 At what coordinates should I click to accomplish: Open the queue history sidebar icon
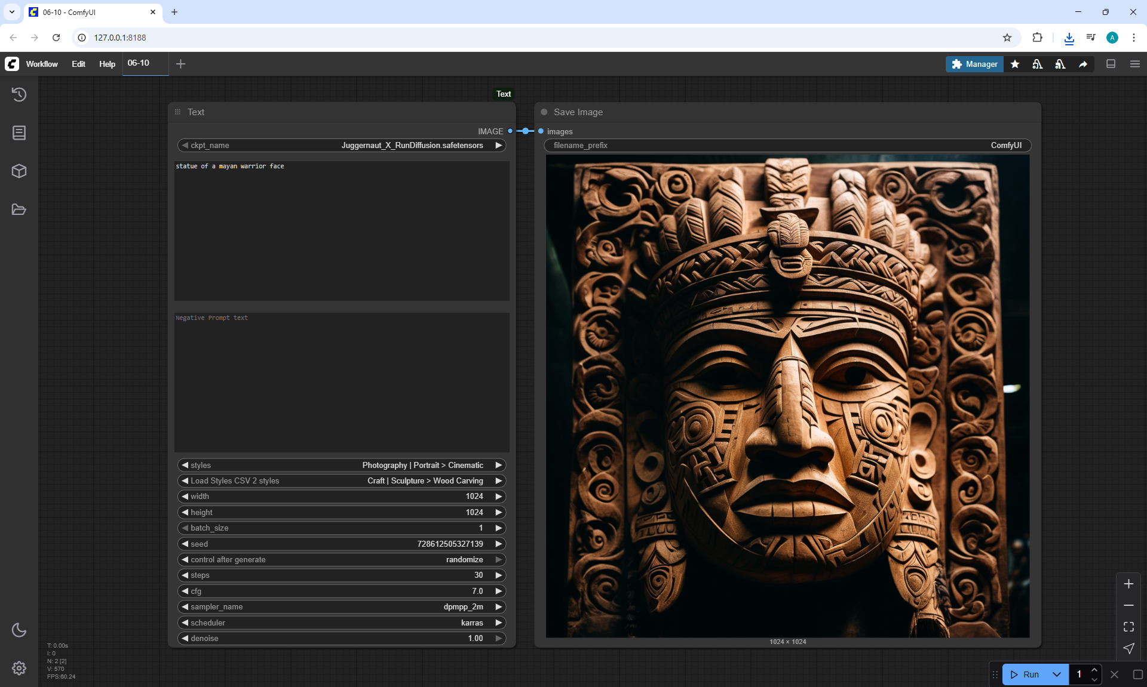[19, 94]
